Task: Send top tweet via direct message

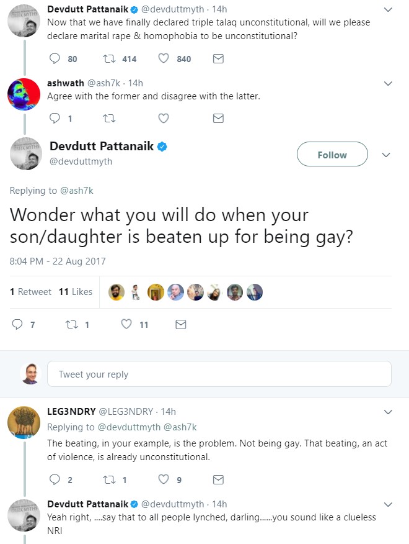Action: [x=218, y=59]
